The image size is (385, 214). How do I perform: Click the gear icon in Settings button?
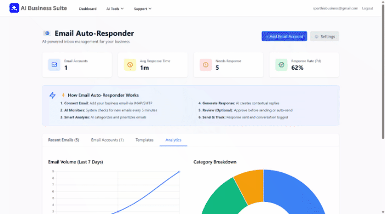(x=316, y=36)
